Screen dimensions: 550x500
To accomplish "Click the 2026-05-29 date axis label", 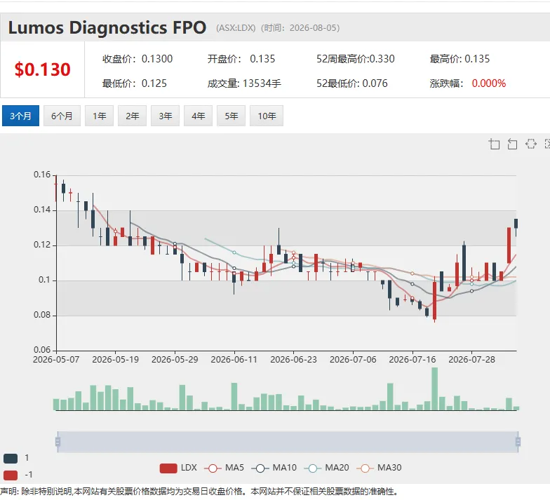I will (x=175, y=360).
